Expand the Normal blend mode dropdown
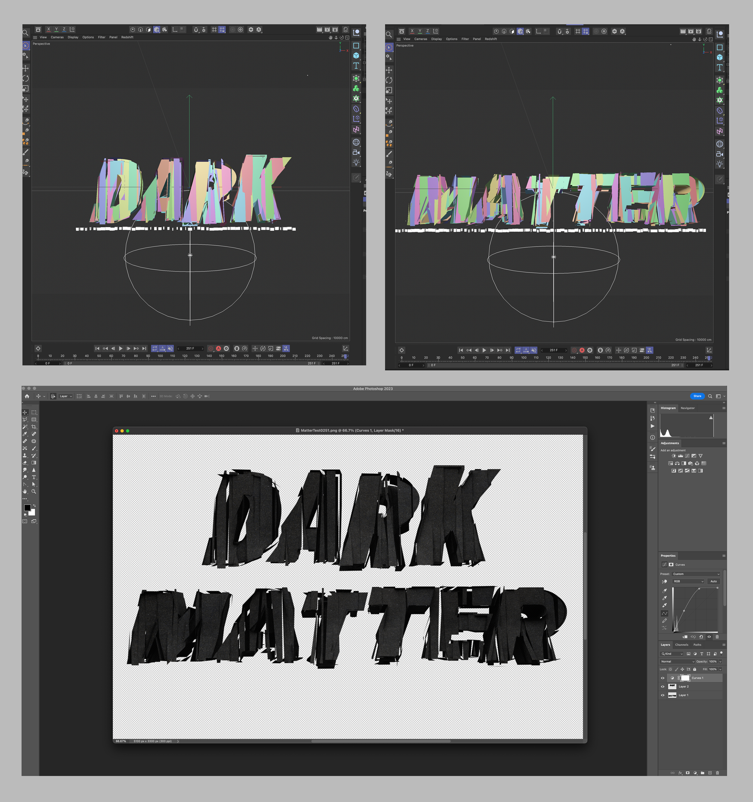The image size is (753, 802). pyautogui.click(x=677, y=661)
